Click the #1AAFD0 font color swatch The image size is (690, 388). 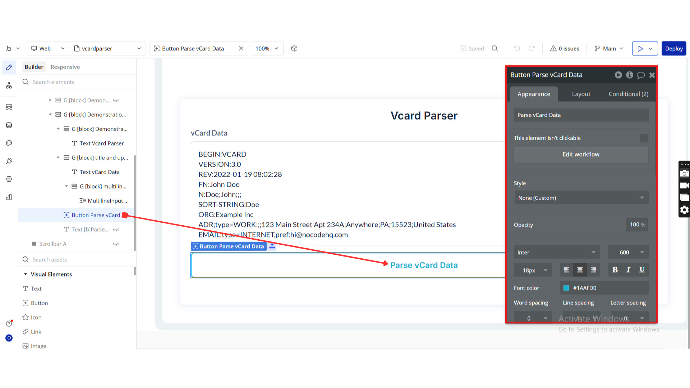click(x=566, y=288)
